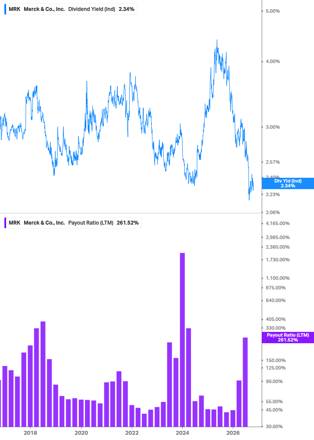Click the final payout ratio bar after 2026

click(x=245, y=382)
